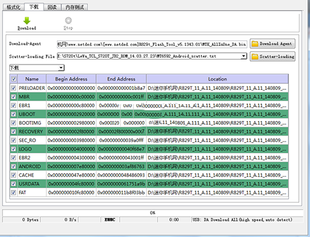The width and height of the screenshot is (310, 237).
Task: Uncheck the BOOTIMG partition checkbox
Action: tap(14, 123)
